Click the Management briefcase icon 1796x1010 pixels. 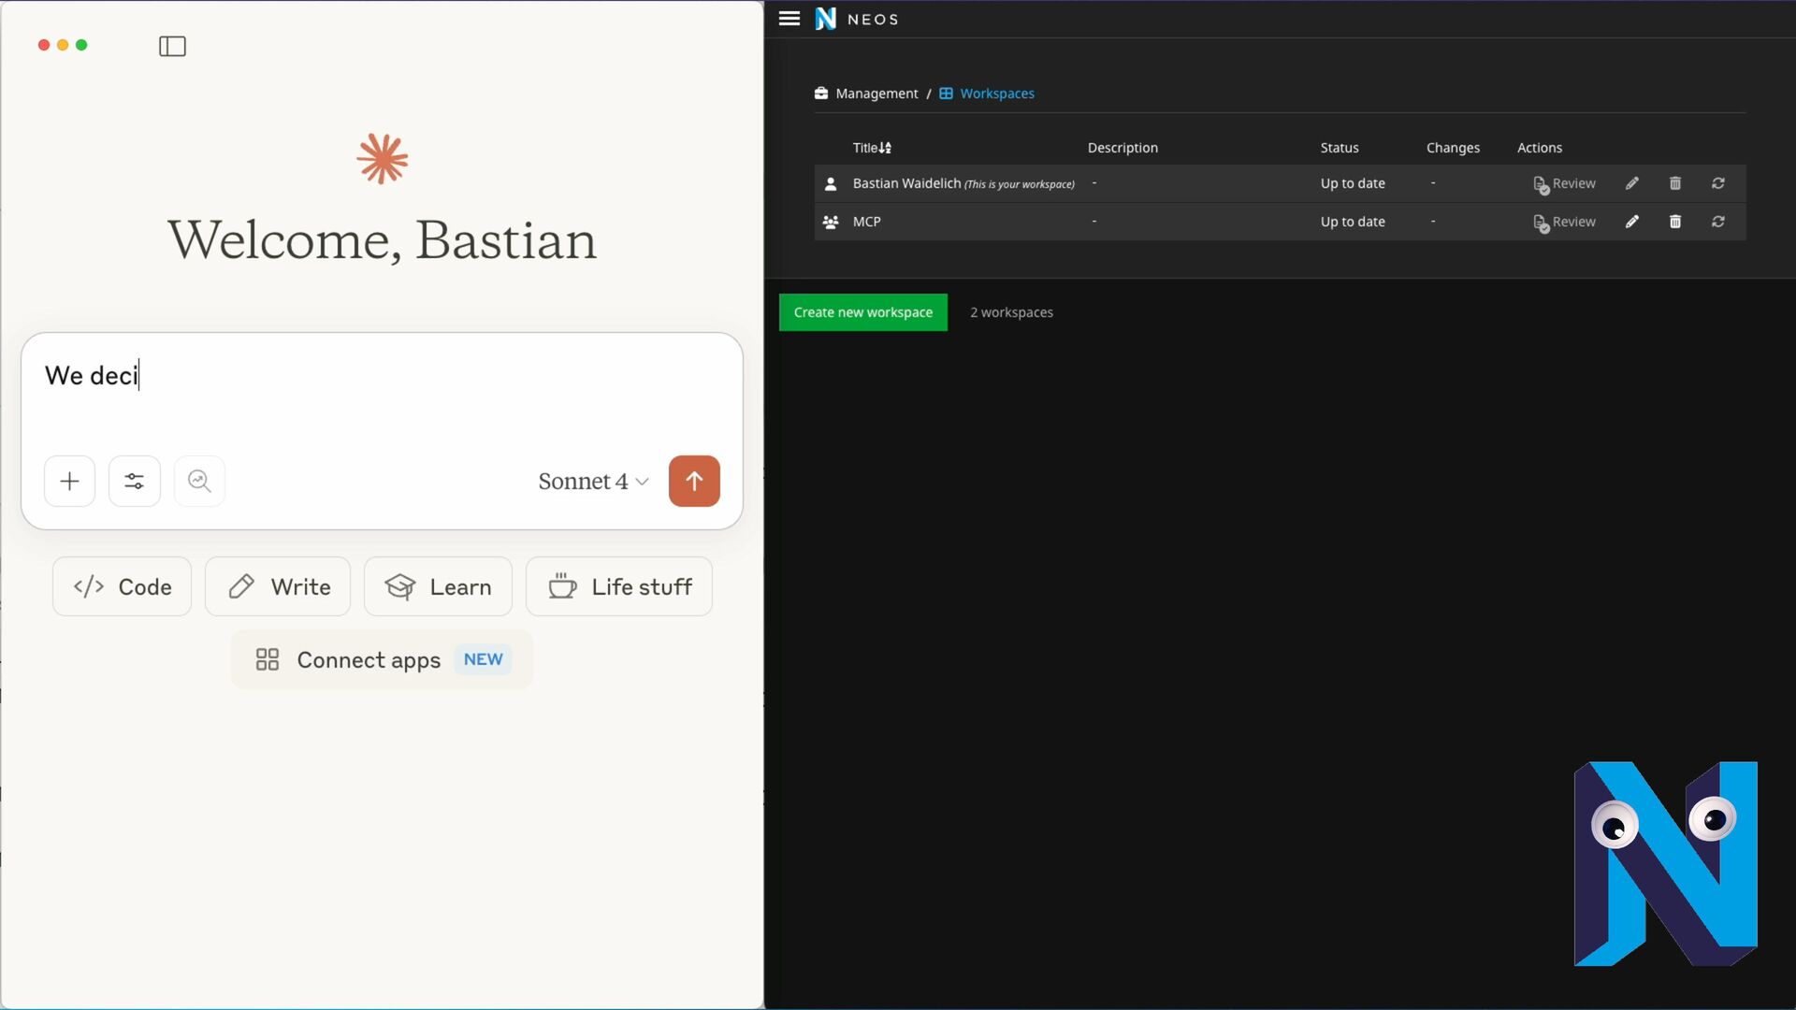(x=820, y=94)
